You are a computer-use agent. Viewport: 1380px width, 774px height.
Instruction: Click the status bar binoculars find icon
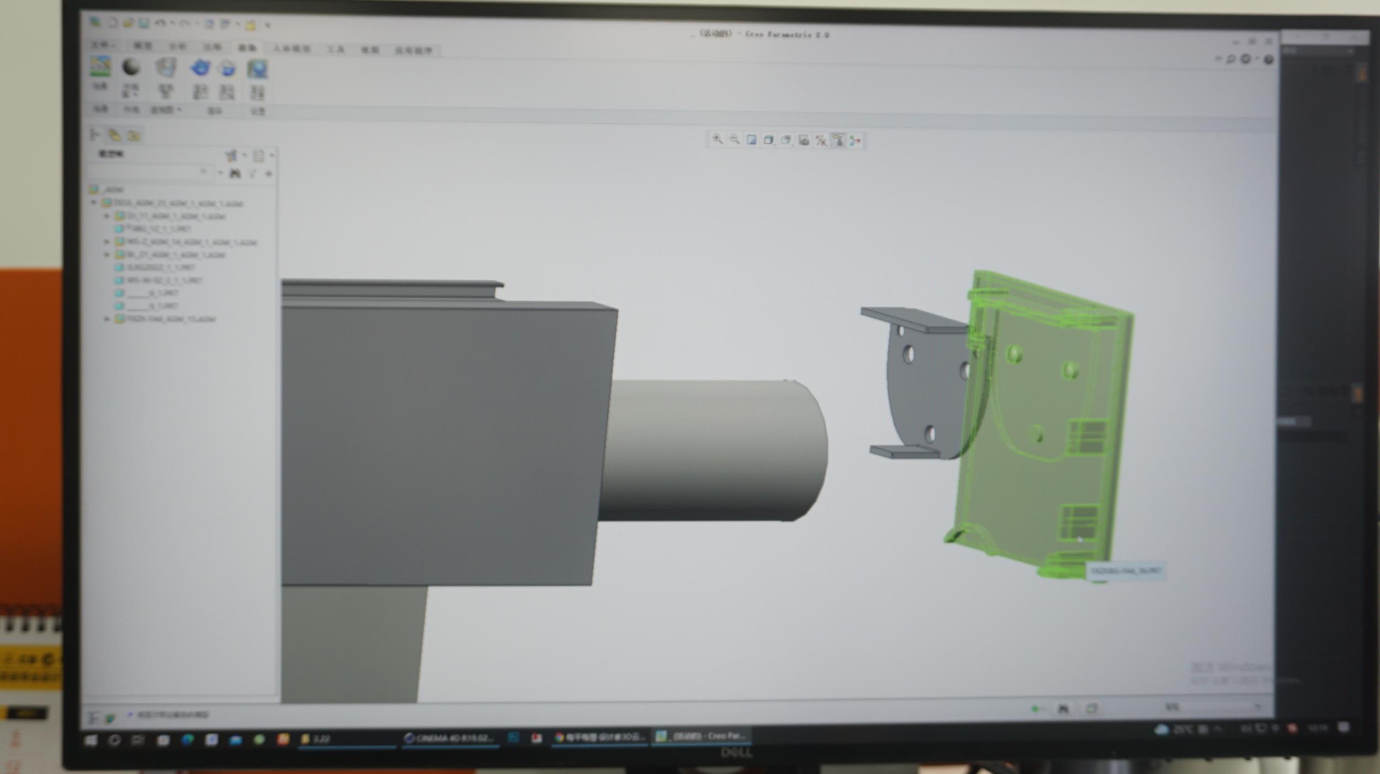(1063, 709)
